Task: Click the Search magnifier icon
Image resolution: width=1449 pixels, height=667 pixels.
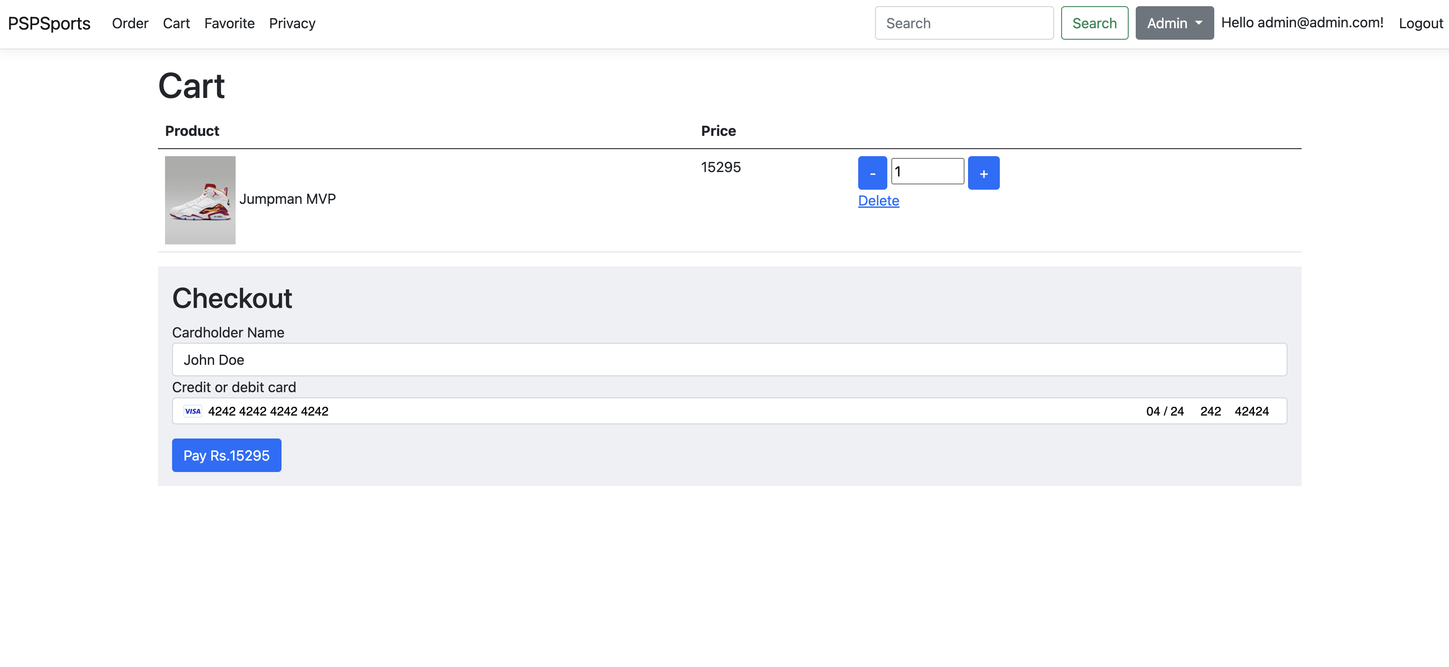Action: 1094,22
